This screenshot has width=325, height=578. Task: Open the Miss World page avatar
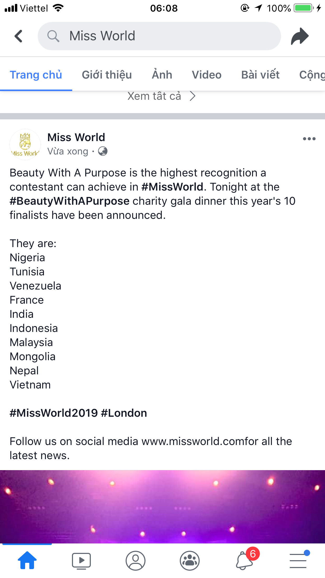(x=25, y=144)
